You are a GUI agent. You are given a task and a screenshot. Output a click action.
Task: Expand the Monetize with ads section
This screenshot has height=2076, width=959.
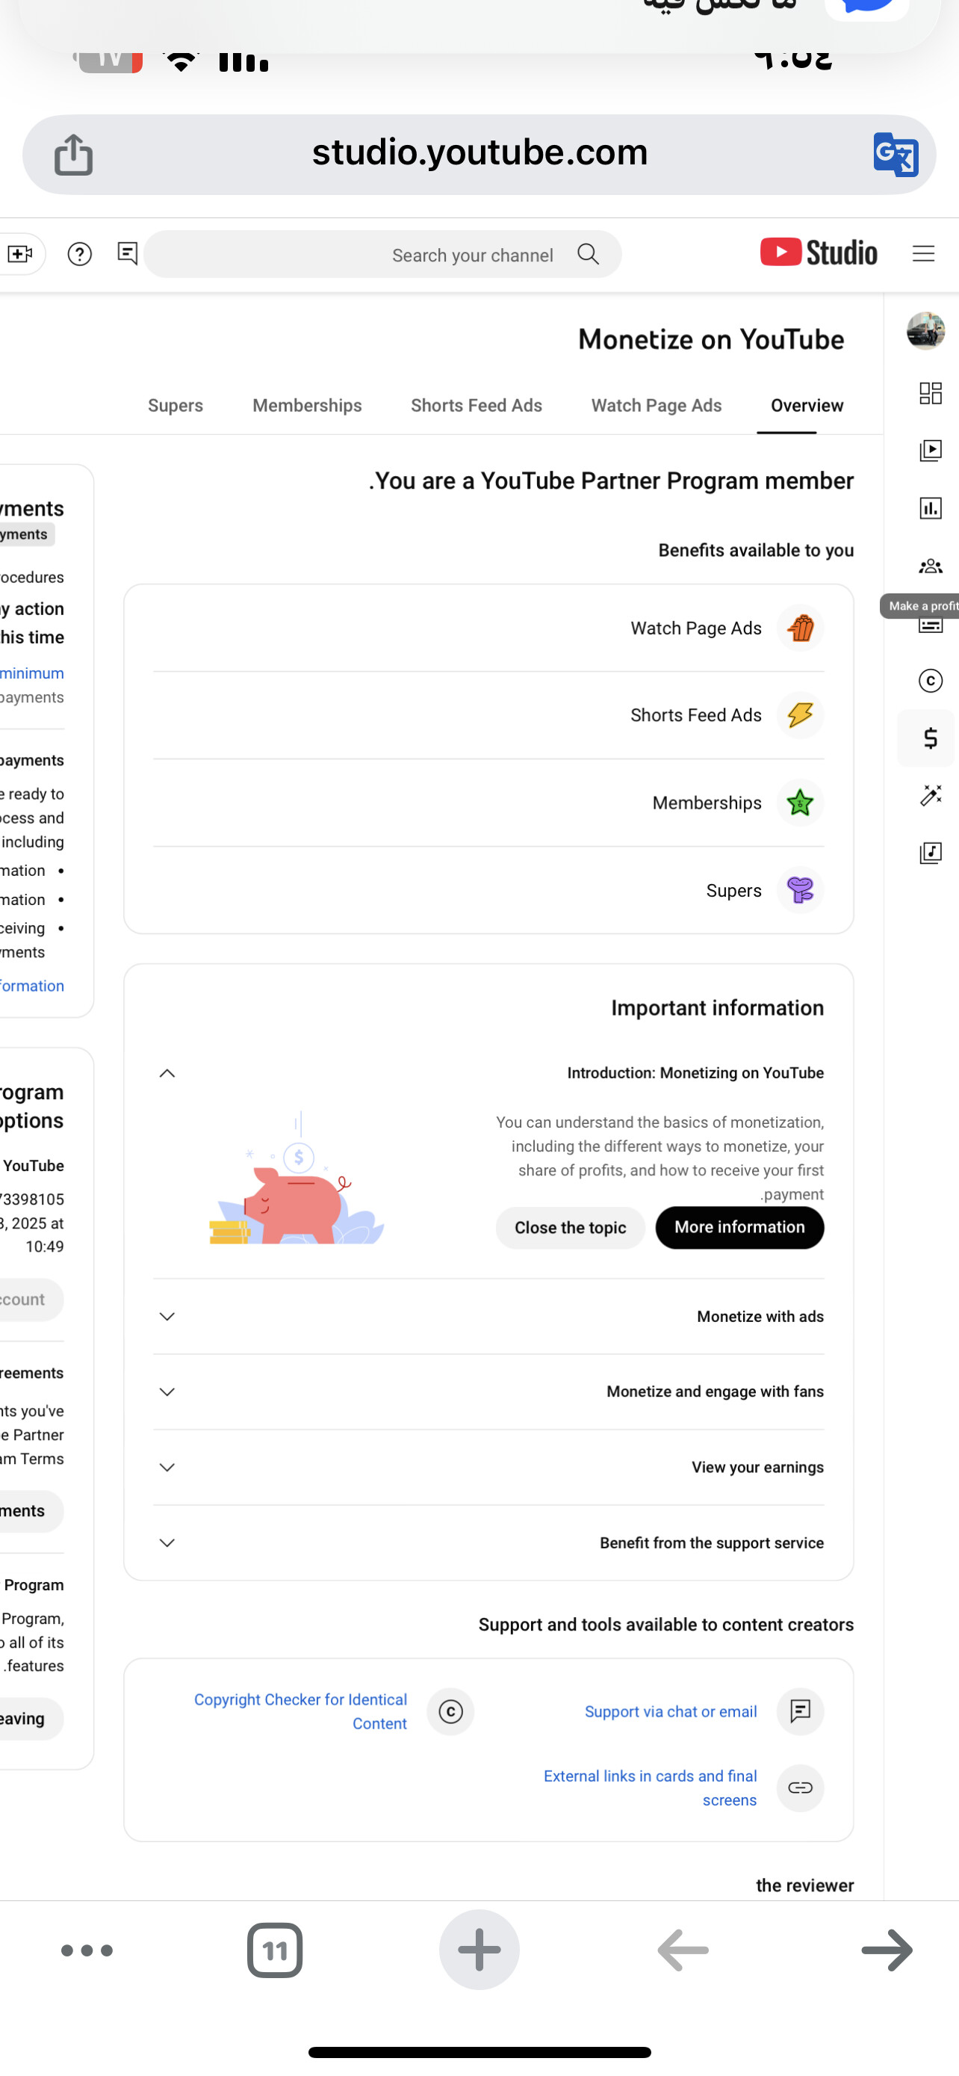coord(167,1316)
